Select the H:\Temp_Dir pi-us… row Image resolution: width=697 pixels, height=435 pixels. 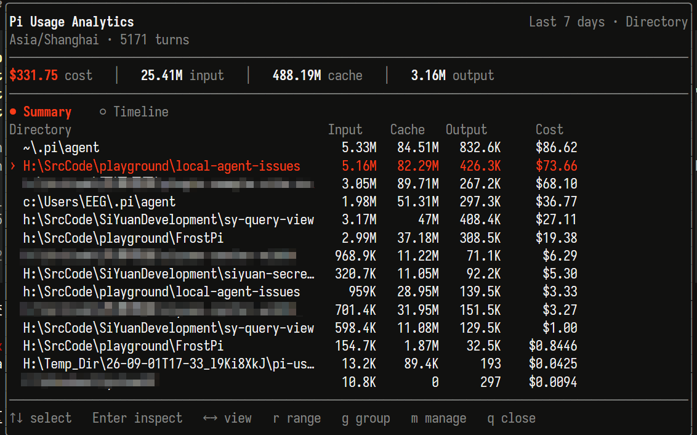pyautogui.click(x=293, y=364)
